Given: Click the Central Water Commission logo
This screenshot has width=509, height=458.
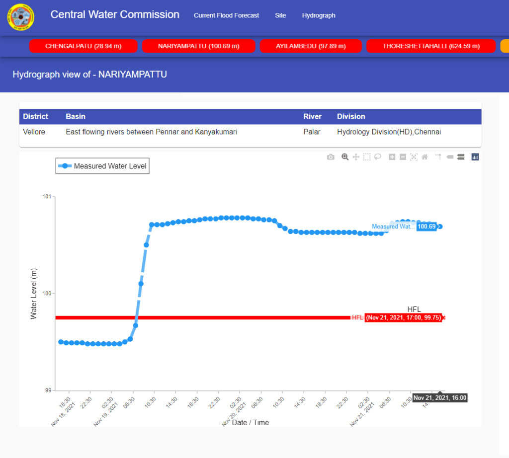Looking at the screenshot, I should 20,17.
